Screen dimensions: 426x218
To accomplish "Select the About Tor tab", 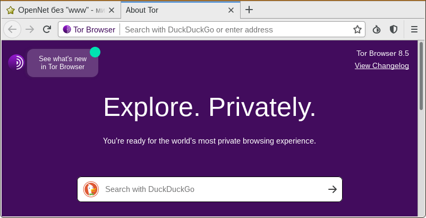I will pos(181,10).
